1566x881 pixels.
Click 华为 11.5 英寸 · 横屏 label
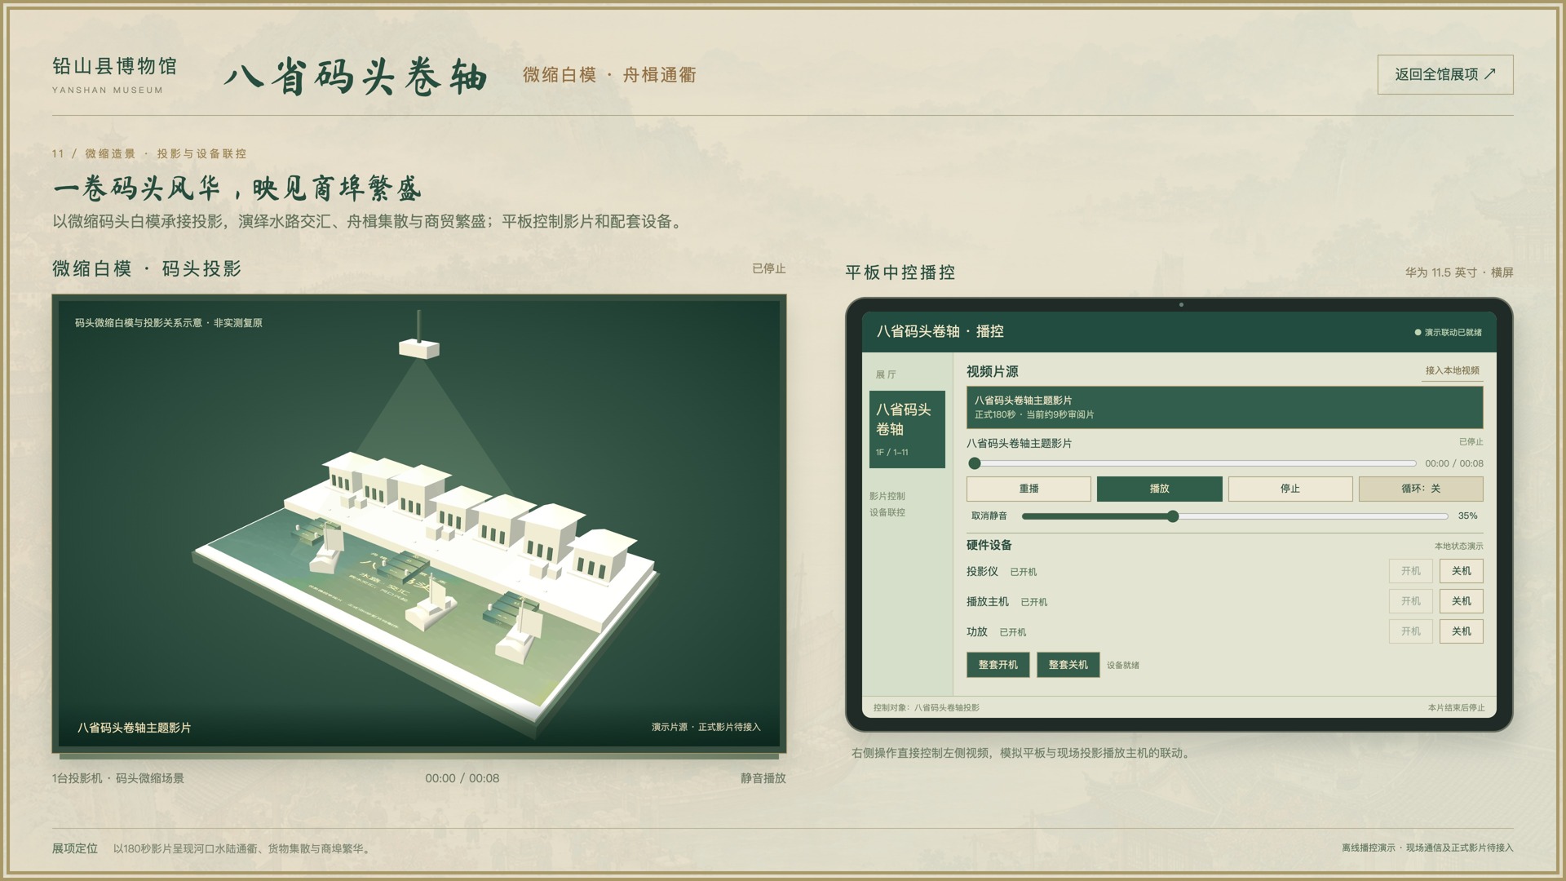(1458, 272)
